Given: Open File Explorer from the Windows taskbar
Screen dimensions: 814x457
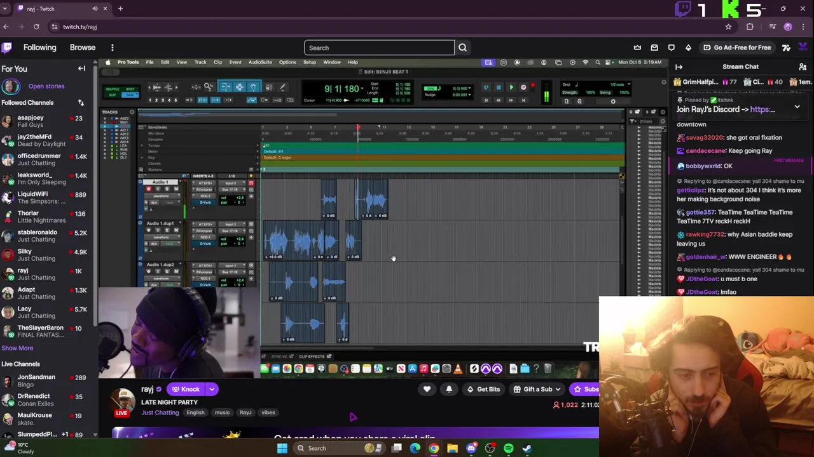Looking at the screenshot, I should (x=452, y=448).
